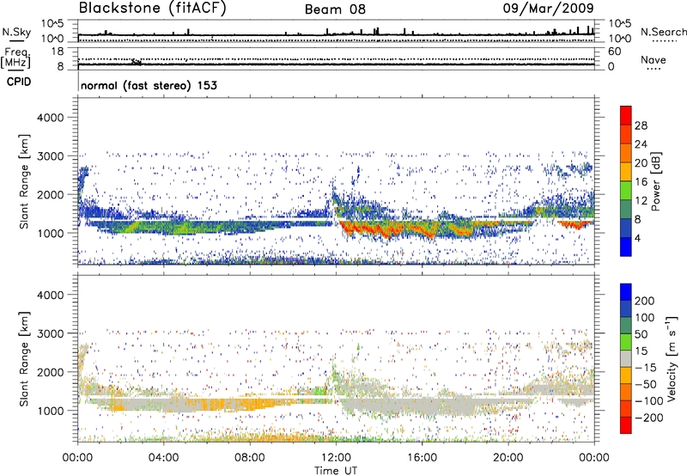Viewport: 687px width, 476px height.
Task: Click the 'Power [dB]' colorbar title
Action: coord(656,181)
